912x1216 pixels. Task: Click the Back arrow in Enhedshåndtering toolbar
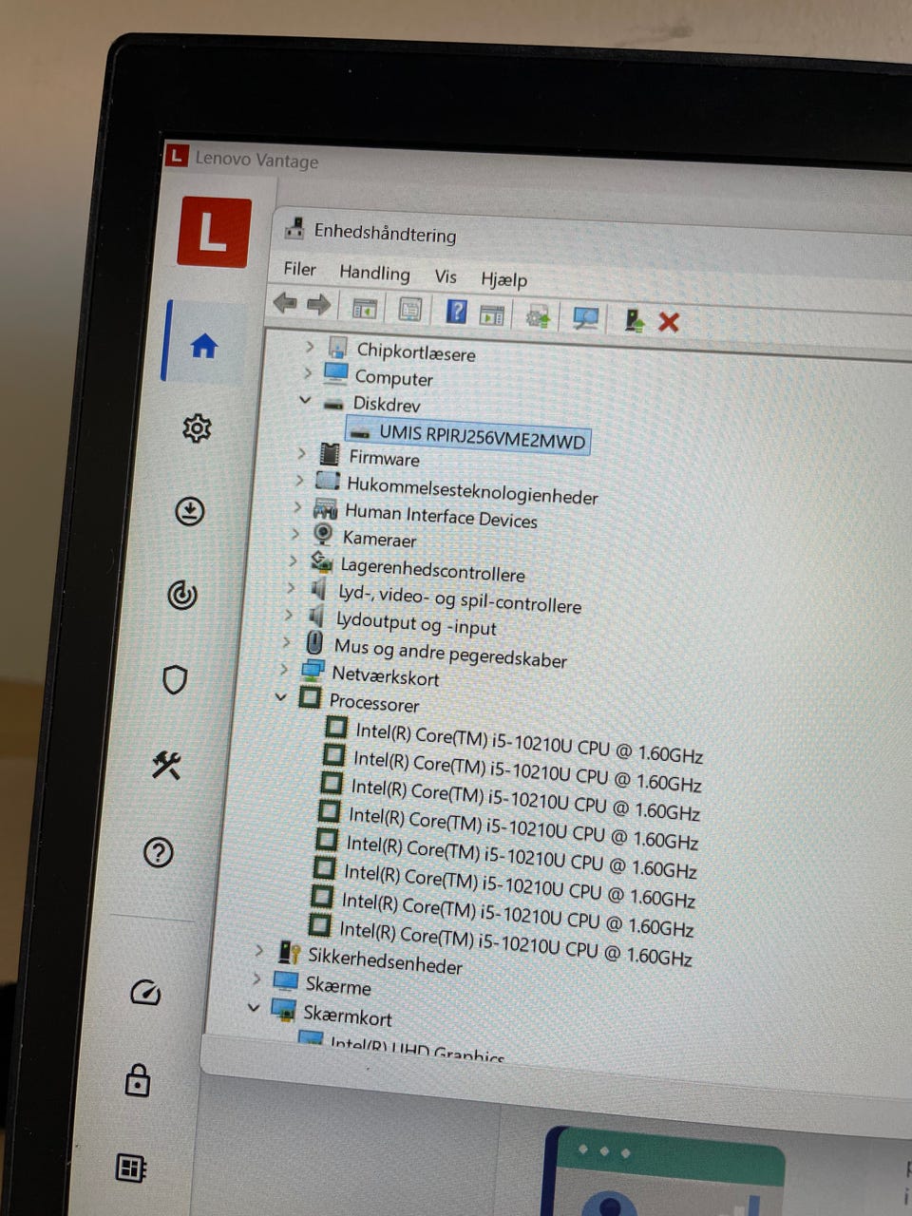(285, 303)
